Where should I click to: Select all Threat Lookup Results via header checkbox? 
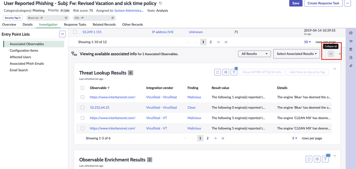(82, 88)
